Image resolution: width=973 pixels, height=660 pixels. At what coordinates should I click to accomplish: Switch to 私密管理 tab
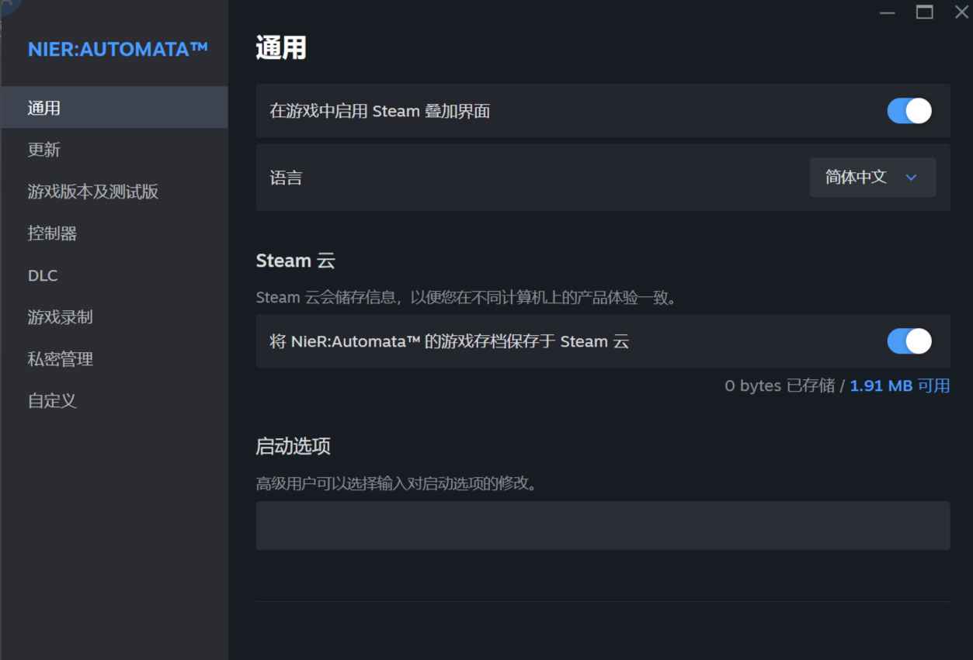pyautogui.click(x=114, y=359)
